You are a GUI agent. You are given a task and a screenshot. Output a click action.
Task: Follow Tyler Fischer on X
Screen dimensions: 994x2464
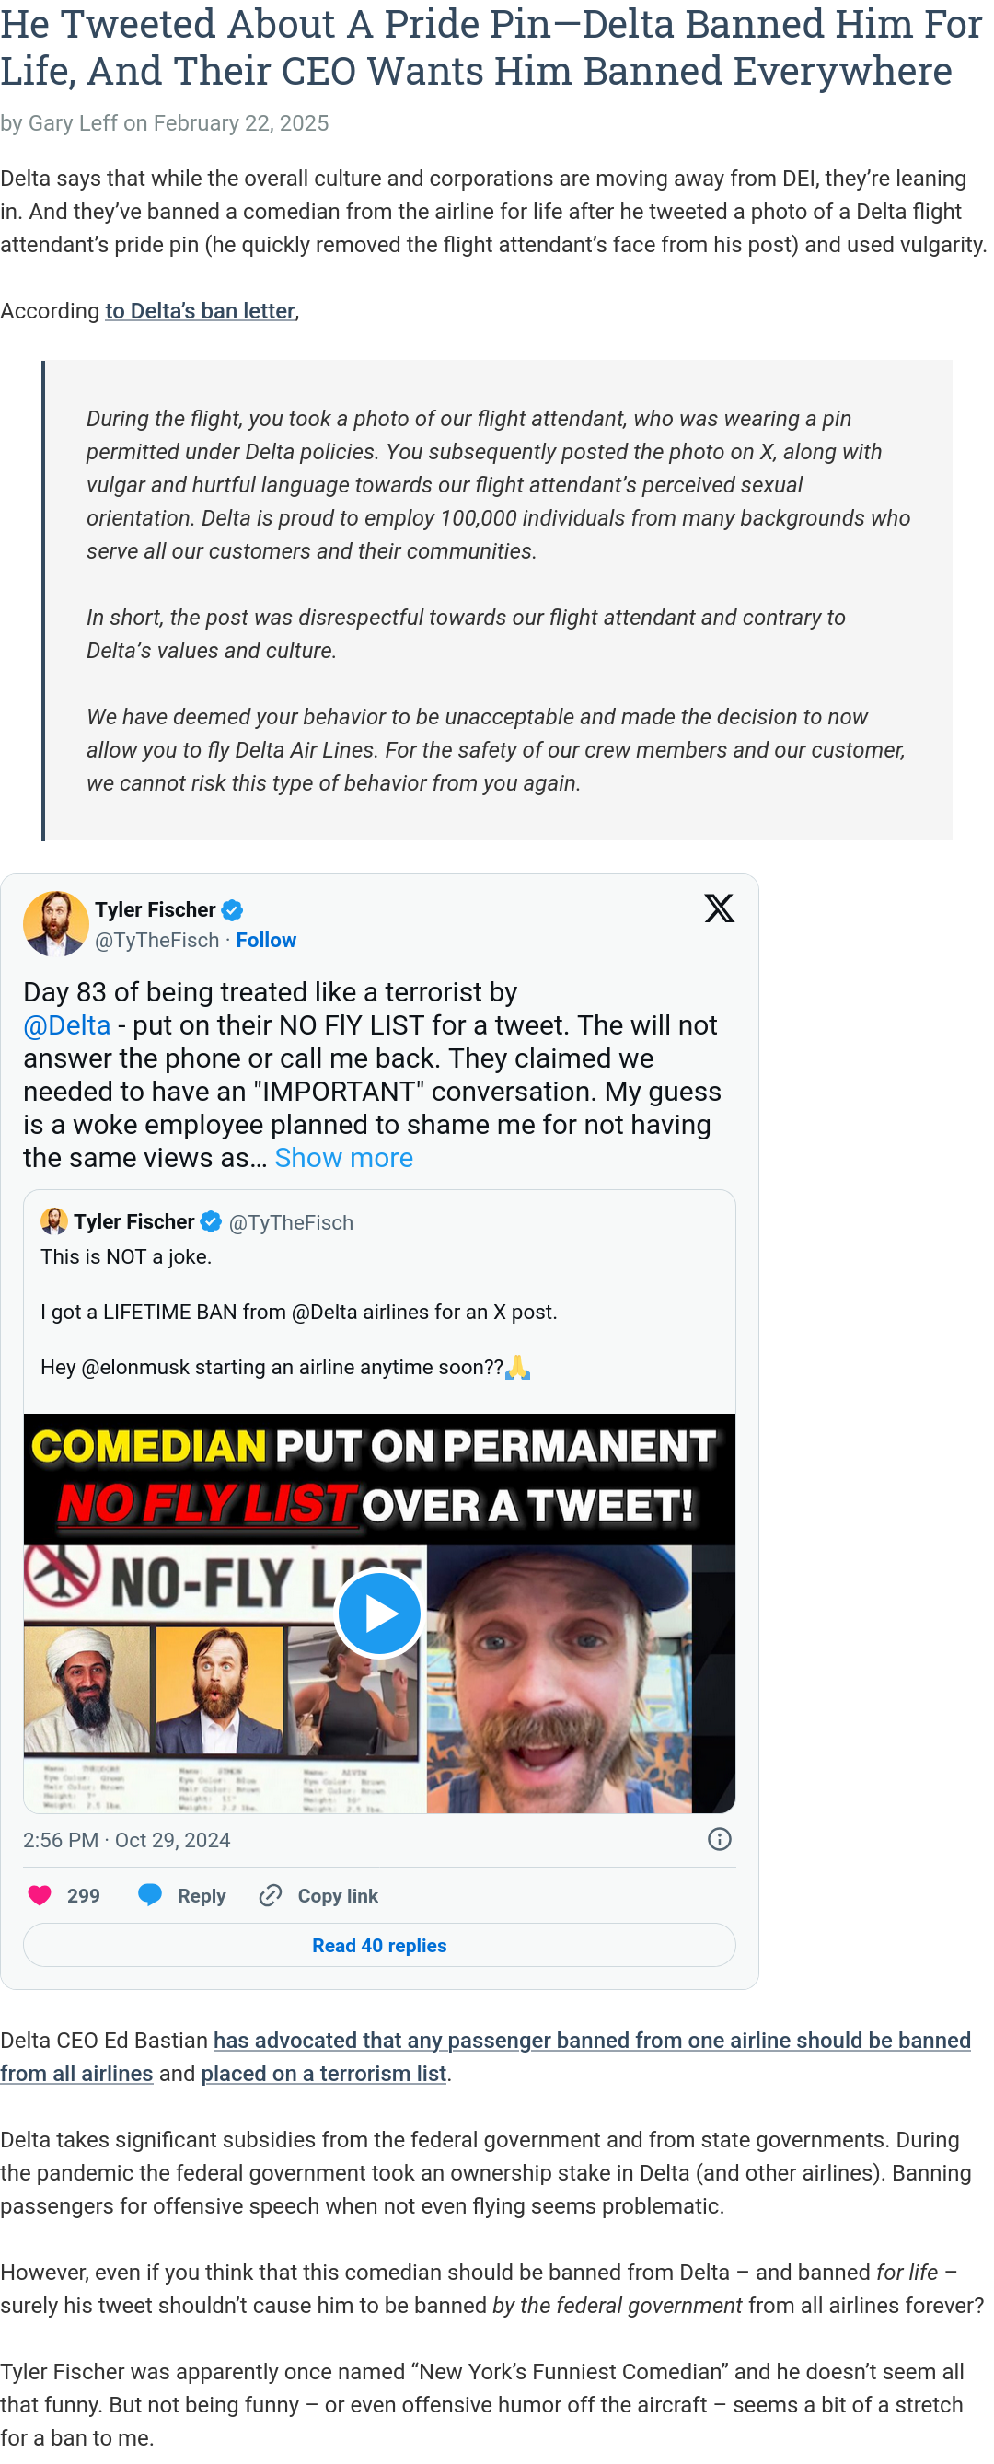[x=266, y=941]
